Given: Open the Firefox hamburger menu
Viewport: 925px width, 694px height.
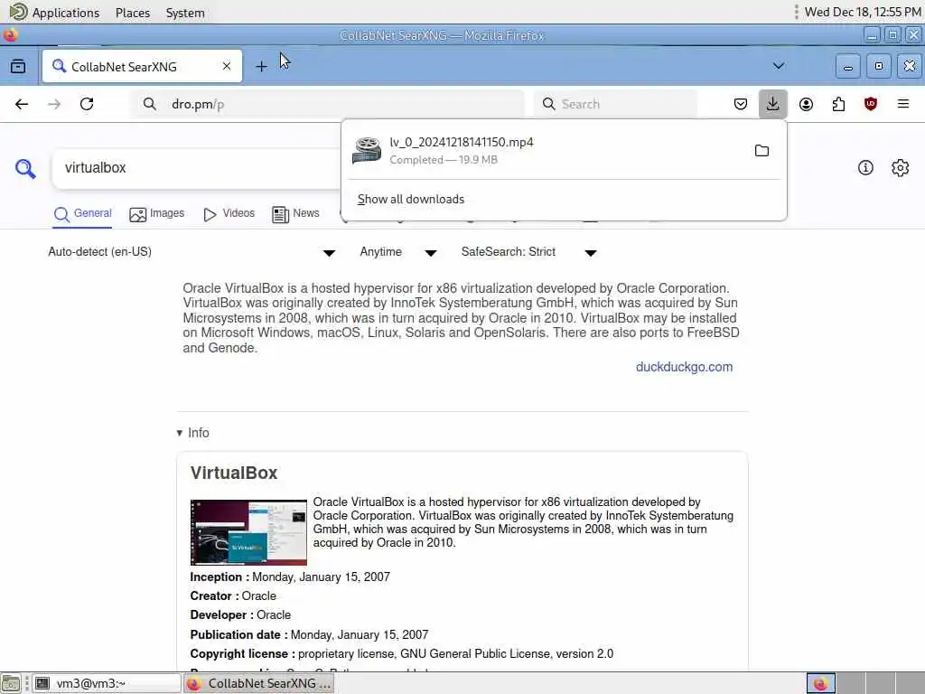Looking at the screenshot, I should coord(903,105).
